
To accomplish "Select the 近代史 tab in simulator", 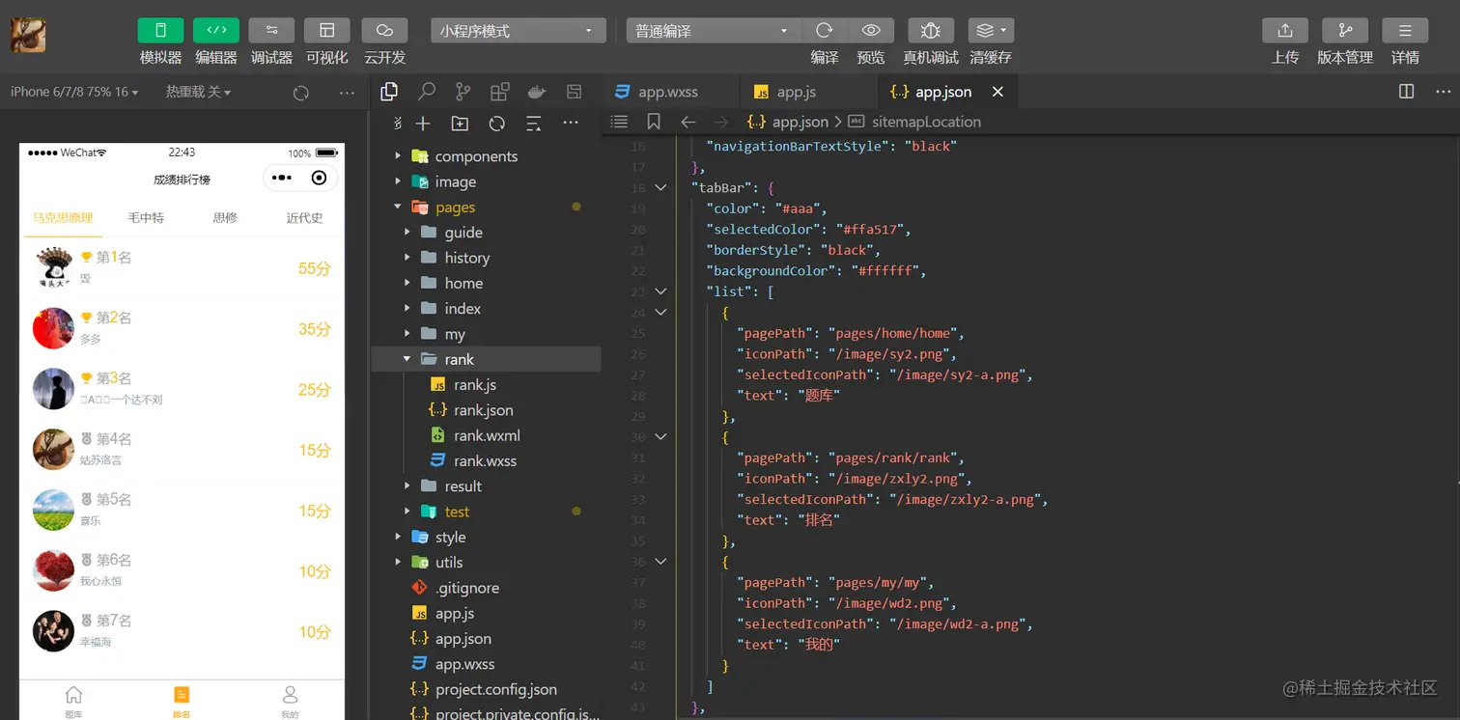I will tap(304, 217).
